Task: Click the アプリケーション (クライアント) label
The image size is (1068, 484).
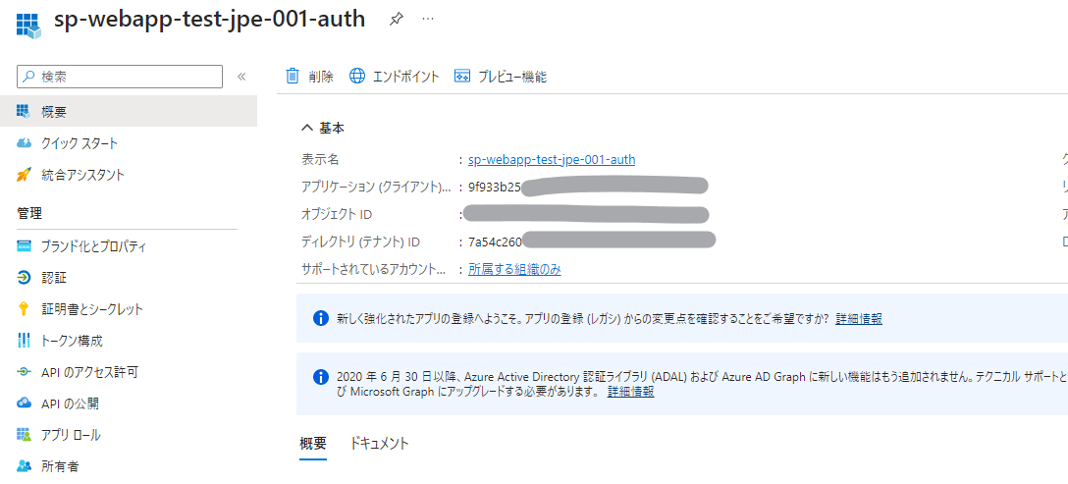Action: [376, 187]
